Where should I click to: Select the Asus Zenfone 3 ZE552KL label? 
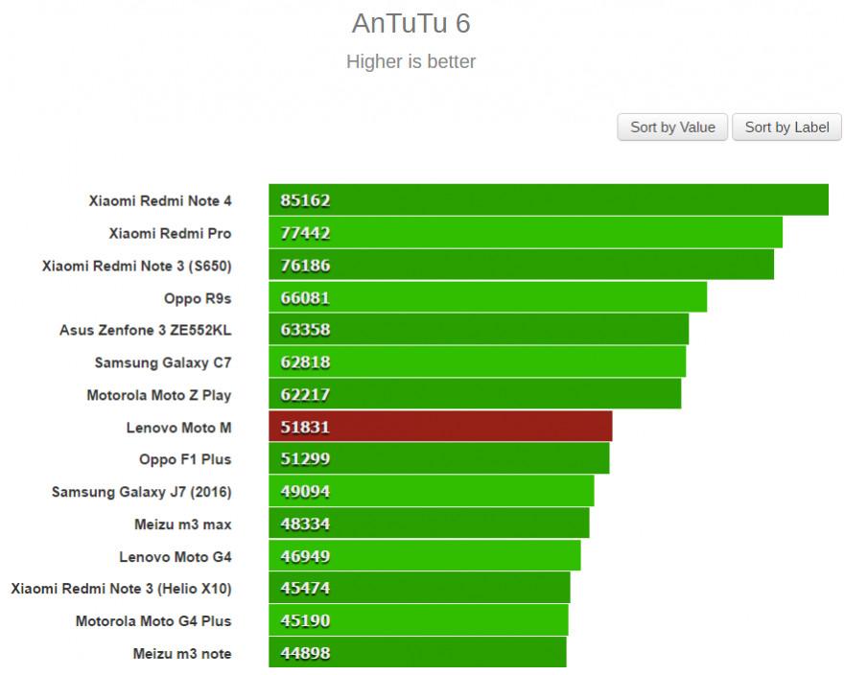[x=146, y=330]
